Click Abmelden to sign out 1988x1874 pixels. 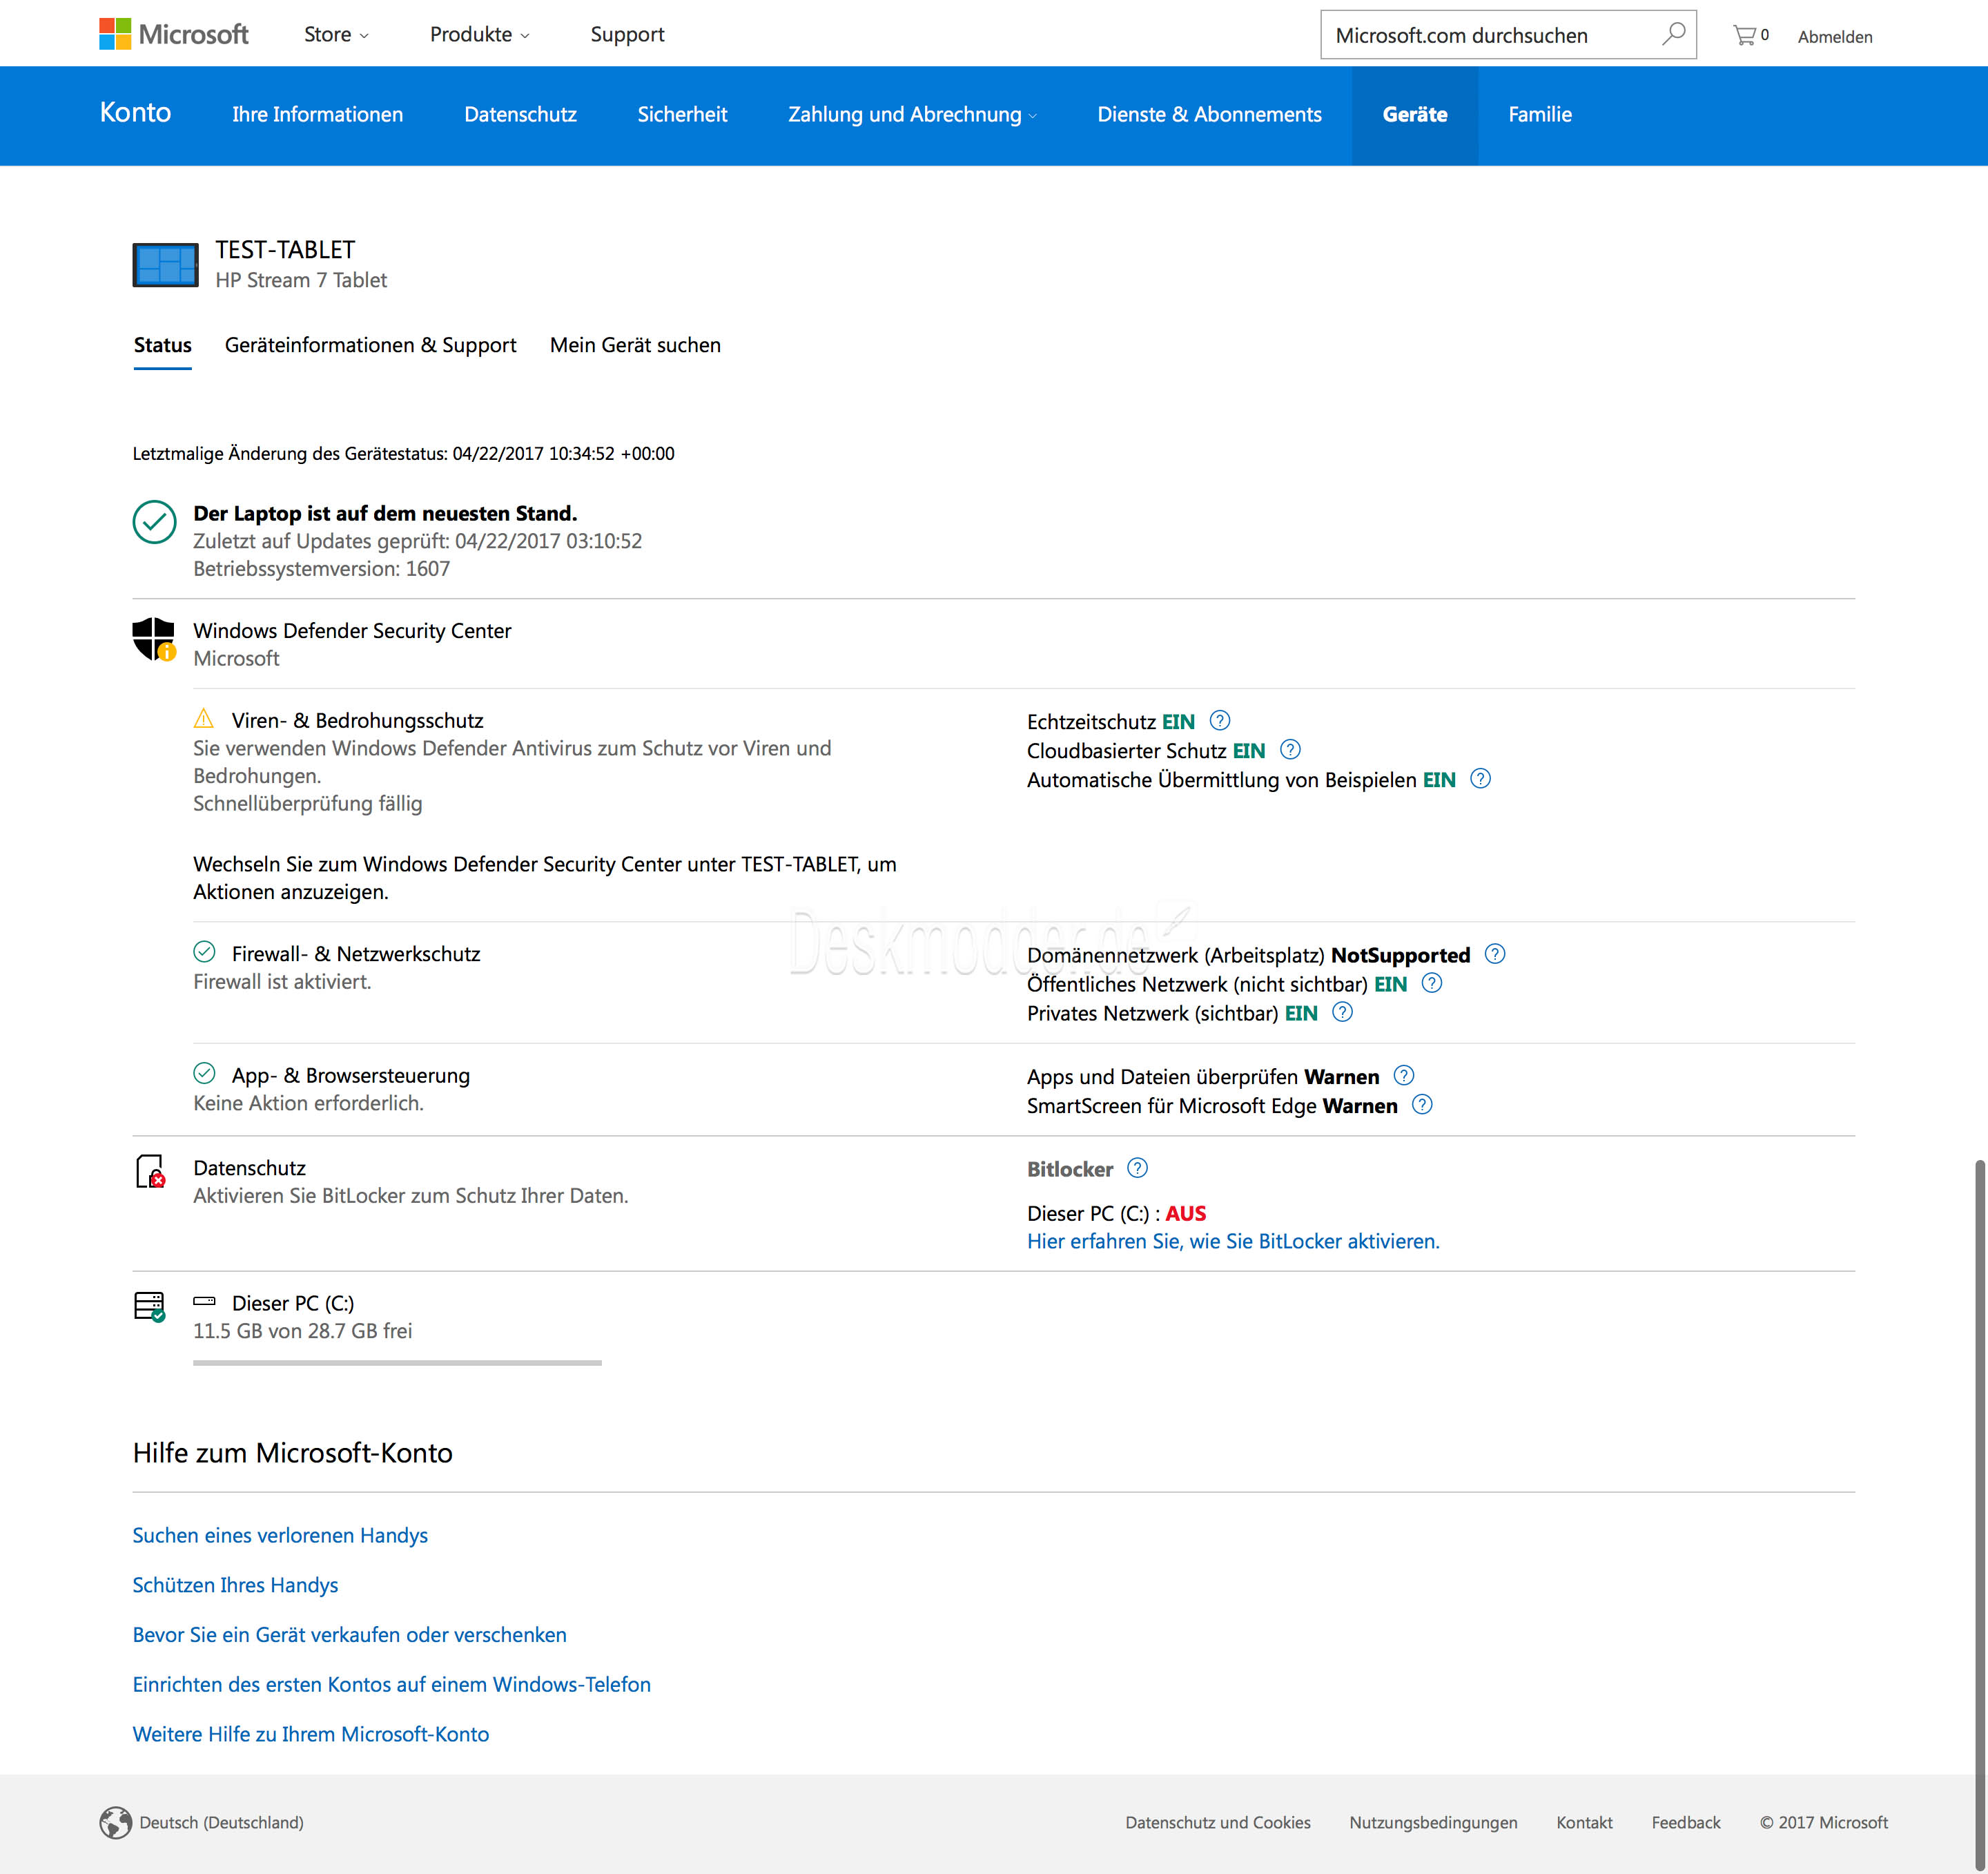pos(1835,37)
